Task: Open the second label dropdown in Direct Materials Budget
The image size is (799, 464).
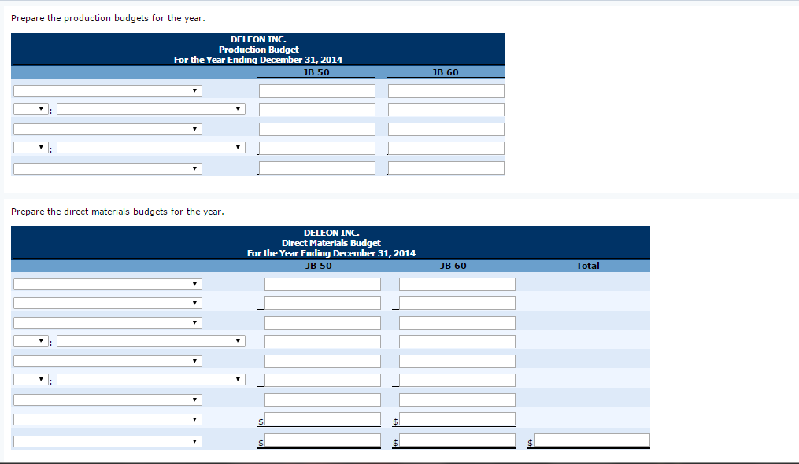Action: click(x=107, y=303)
